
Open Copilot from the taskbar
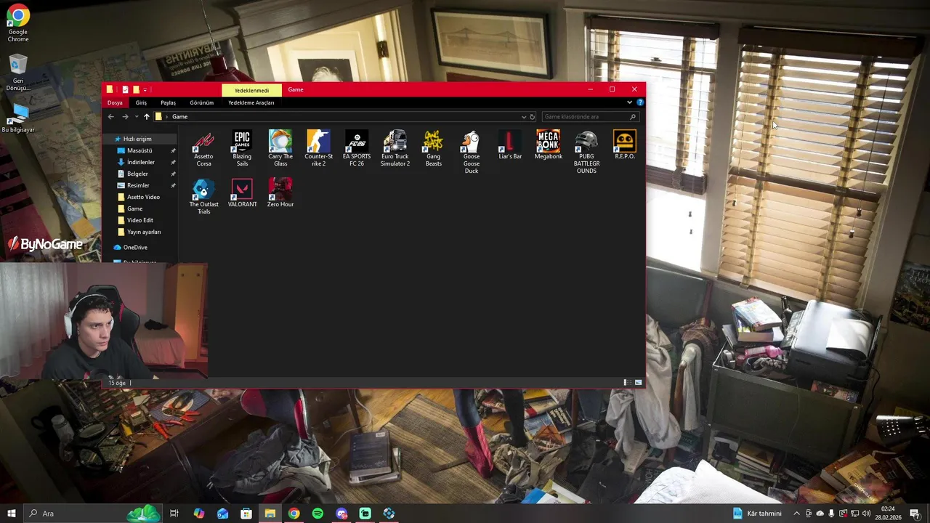tap(198, 514)
